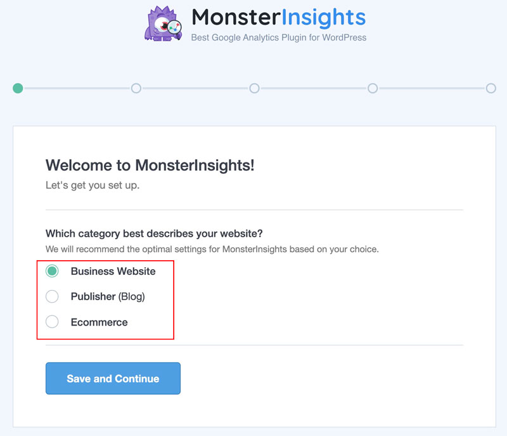Click the MonsterInsights monster mascot logo
This screenshot has height=436, width=507.
pos(163,23)
